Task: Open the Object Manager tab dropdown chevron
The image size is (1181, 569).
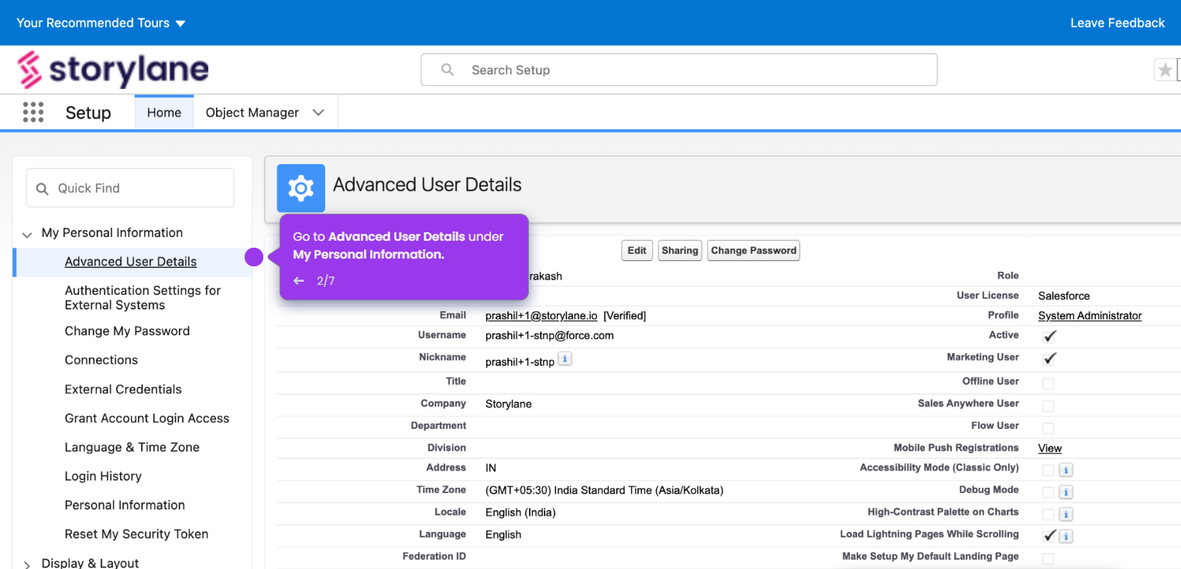Action: tap(318, 113)
